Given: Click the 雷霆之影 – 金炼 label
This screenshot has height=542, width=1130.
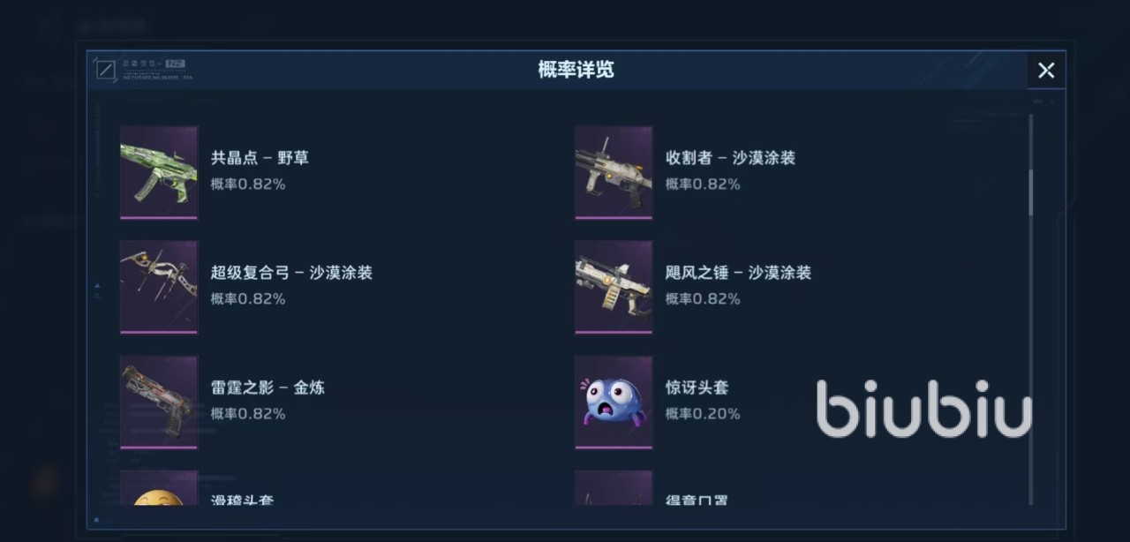Looking at the screenshot, I should [x=267, y=388].
